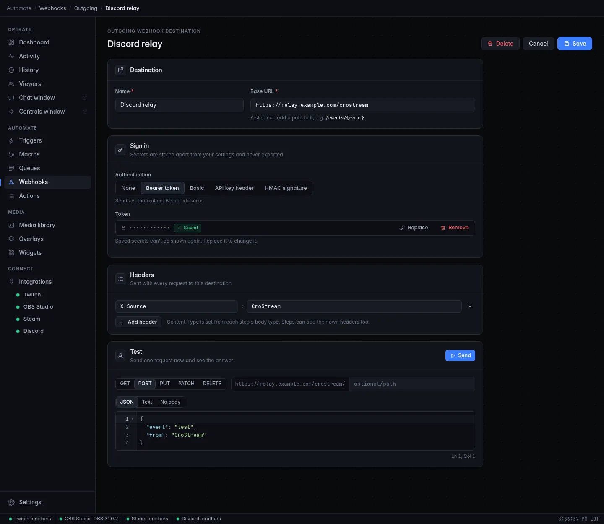Select API key header authentication
Viewport: 604px width, 524px height.
pyautogui.click(x=234, y=188)
